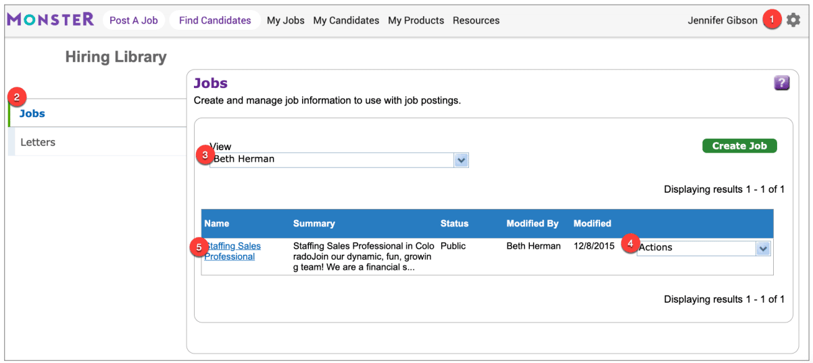This screenshot has width=813, height=363.
Task: Click the Post A Job button
Action: coord(134,20)
